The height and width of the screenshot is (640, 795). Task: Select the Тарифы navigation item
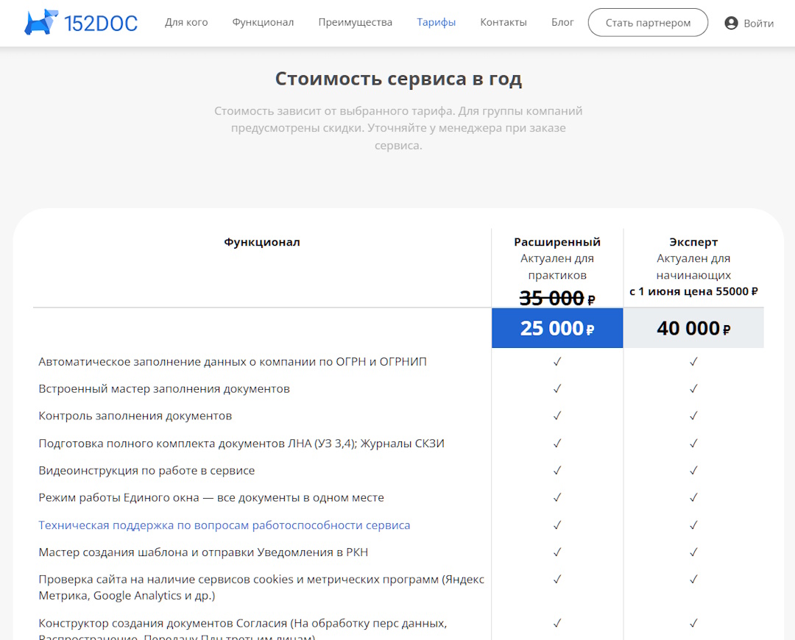click(x=436, y=22)
